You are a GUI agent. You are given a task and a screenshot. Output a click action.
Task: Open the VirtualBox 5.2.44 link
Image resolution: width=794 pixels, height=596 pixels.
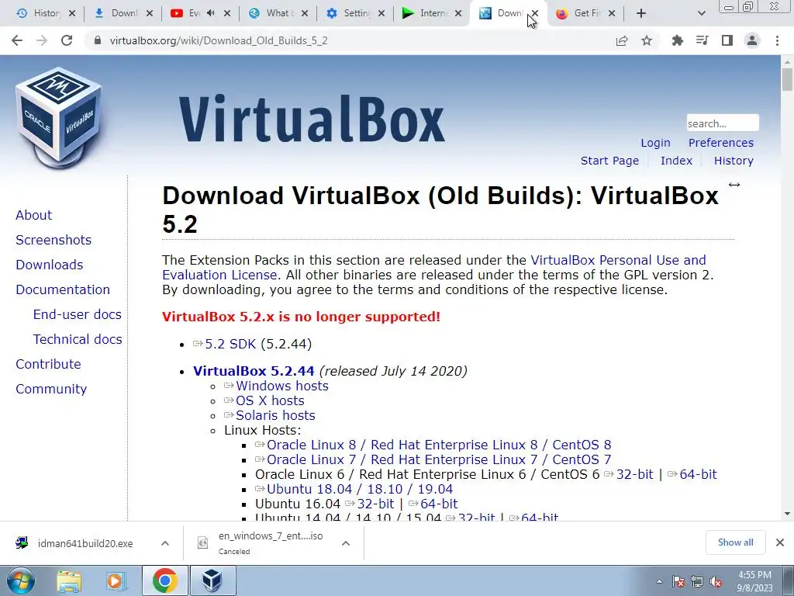coord(254,371)
